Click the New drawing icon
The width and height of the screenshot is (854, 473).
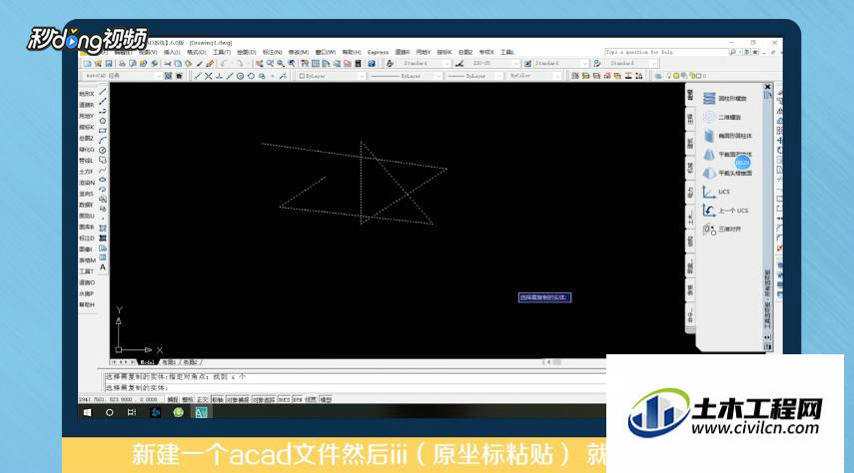click(x=87, y=64)
